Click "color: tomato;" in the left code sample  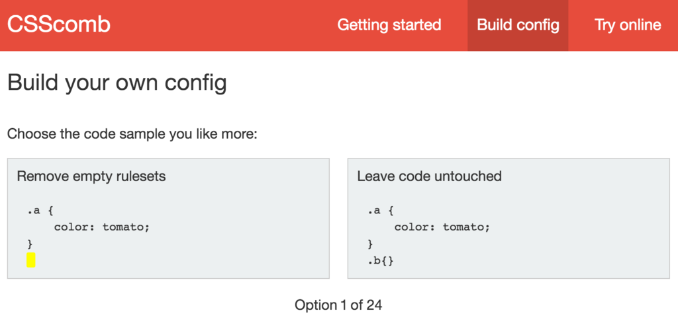point(101,227)
